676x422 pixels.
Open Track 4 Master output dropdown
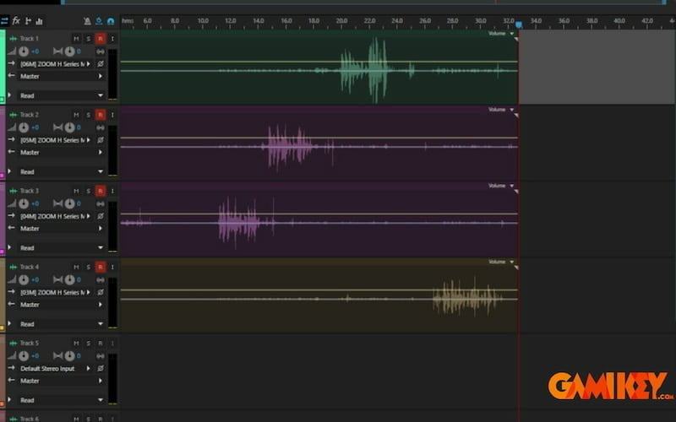[61, 305]
